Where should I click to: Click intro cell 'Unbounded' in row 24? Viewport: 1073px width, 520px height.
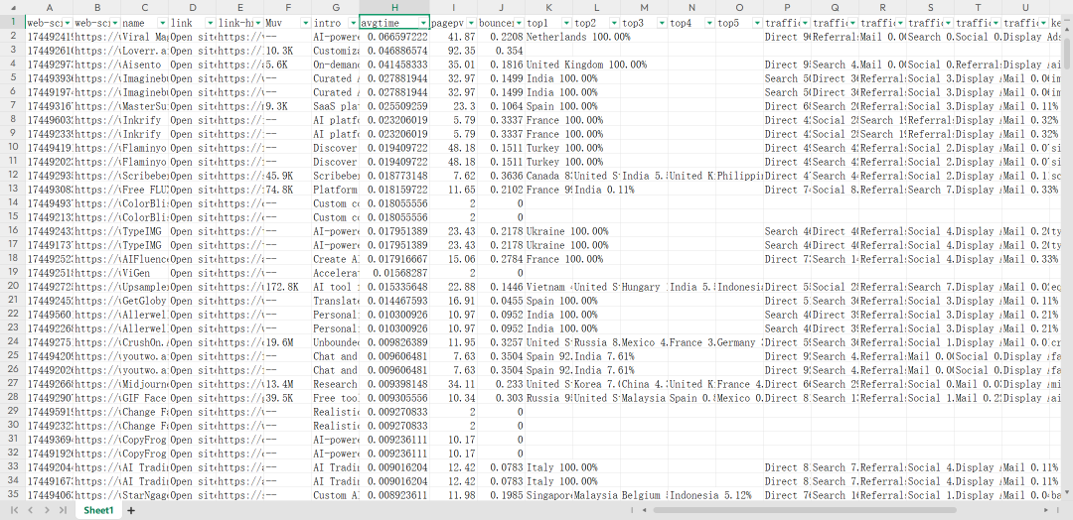pos(336,342)
